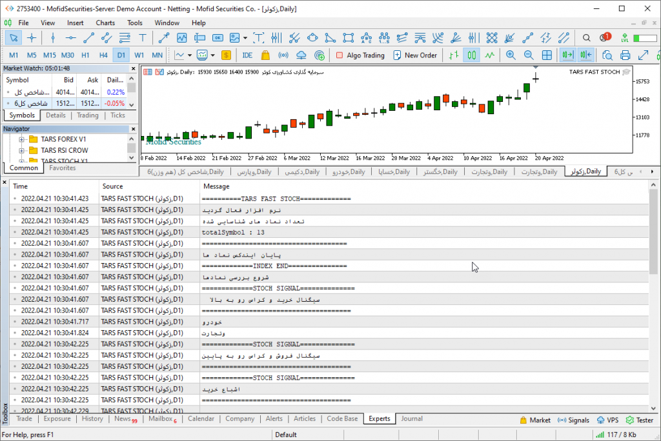Viewport: 661px width, 441px height.
Task: Zoom in on the chart
Action: click(511, 55)
